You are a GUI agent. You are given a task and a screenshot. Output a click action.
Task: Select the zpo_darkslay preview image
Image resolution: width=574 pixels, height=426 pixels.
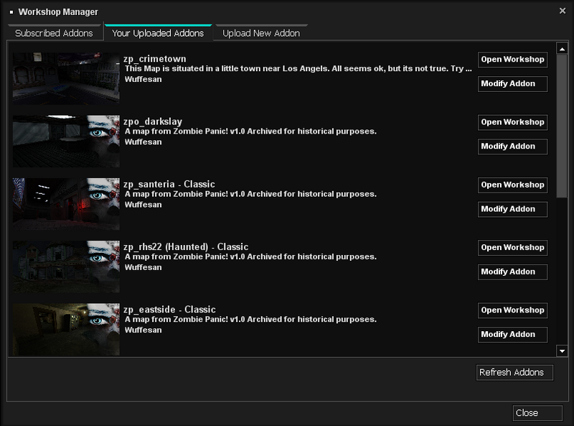65,141
